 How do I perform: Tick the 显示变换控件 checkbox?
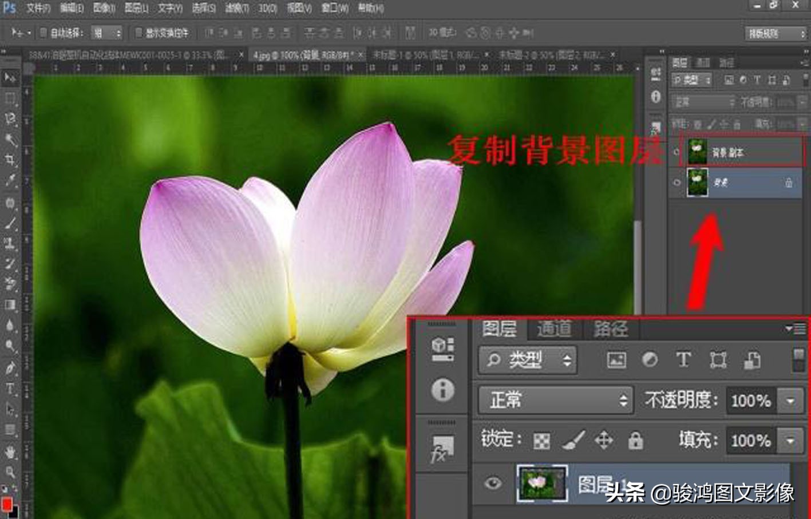(x=138, y=33)
